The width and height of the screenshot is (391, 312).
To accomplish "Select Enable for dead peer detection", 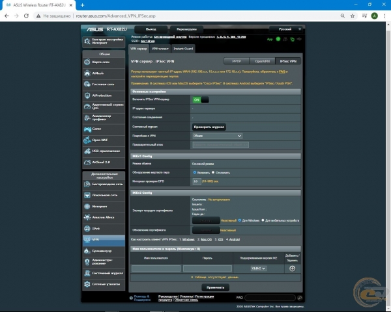I will pos(195,172).
